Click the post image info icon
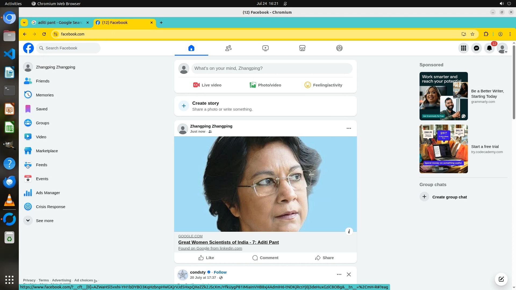 point(349,231)
